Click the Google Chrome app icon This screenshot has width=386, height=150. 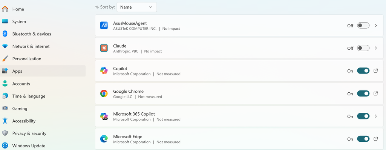tap(104, 93)
